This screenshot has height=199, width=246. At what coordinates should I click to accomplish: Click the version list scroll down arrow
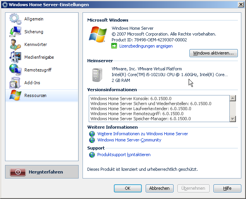click(x=233, y=119)
